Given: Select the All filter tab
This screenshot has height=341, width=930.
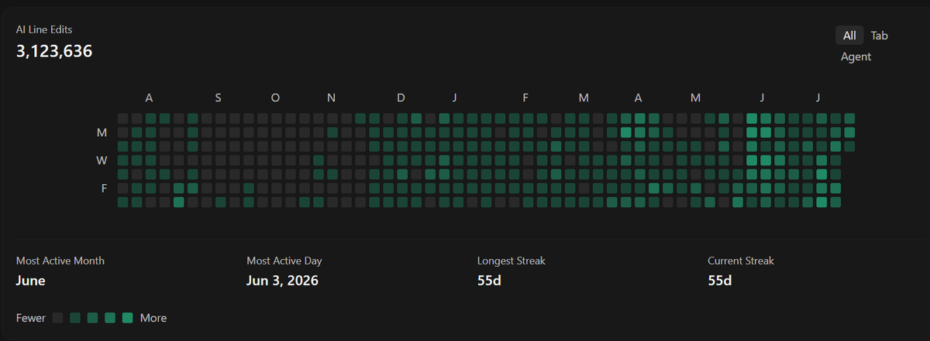Looking at the screenshot, I should pos(849,36).
